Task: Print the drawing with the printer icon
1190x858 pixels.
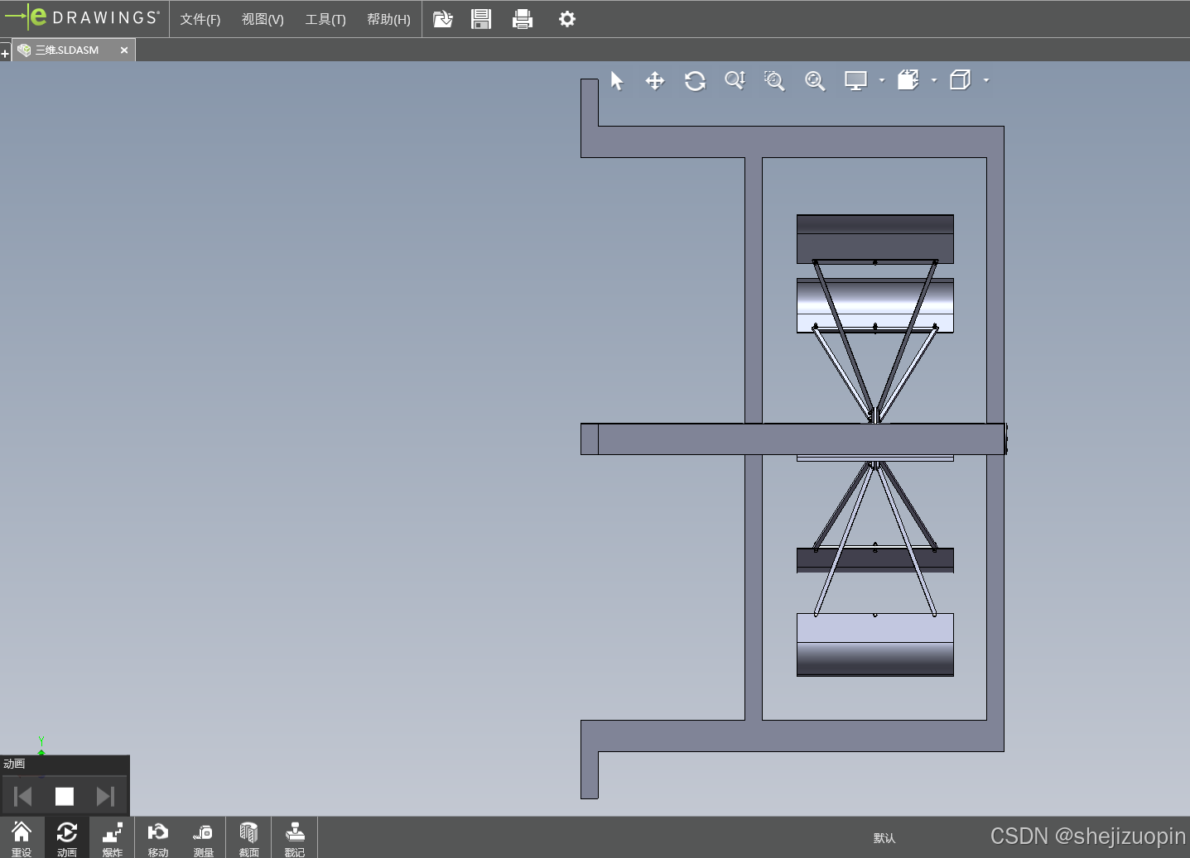Action: [x=523, y=19]
